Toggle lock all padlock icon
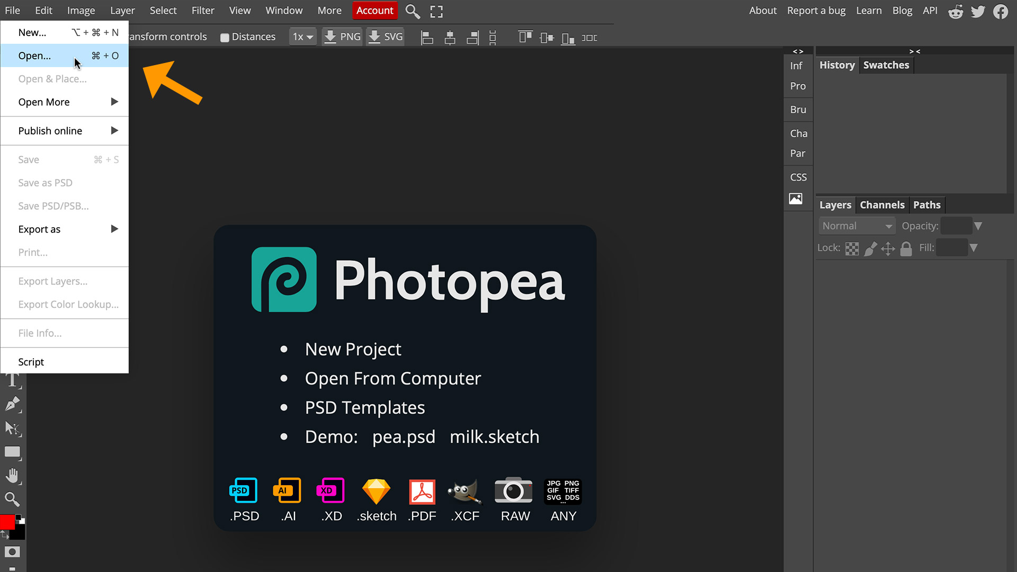This screenshot has width=1017, height=572. [906, 248]
